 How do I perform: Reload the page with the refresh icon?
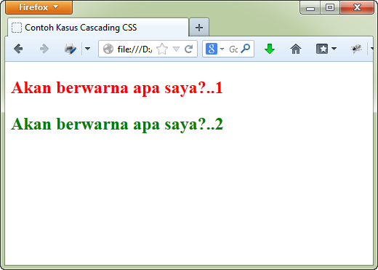(188, 49)
